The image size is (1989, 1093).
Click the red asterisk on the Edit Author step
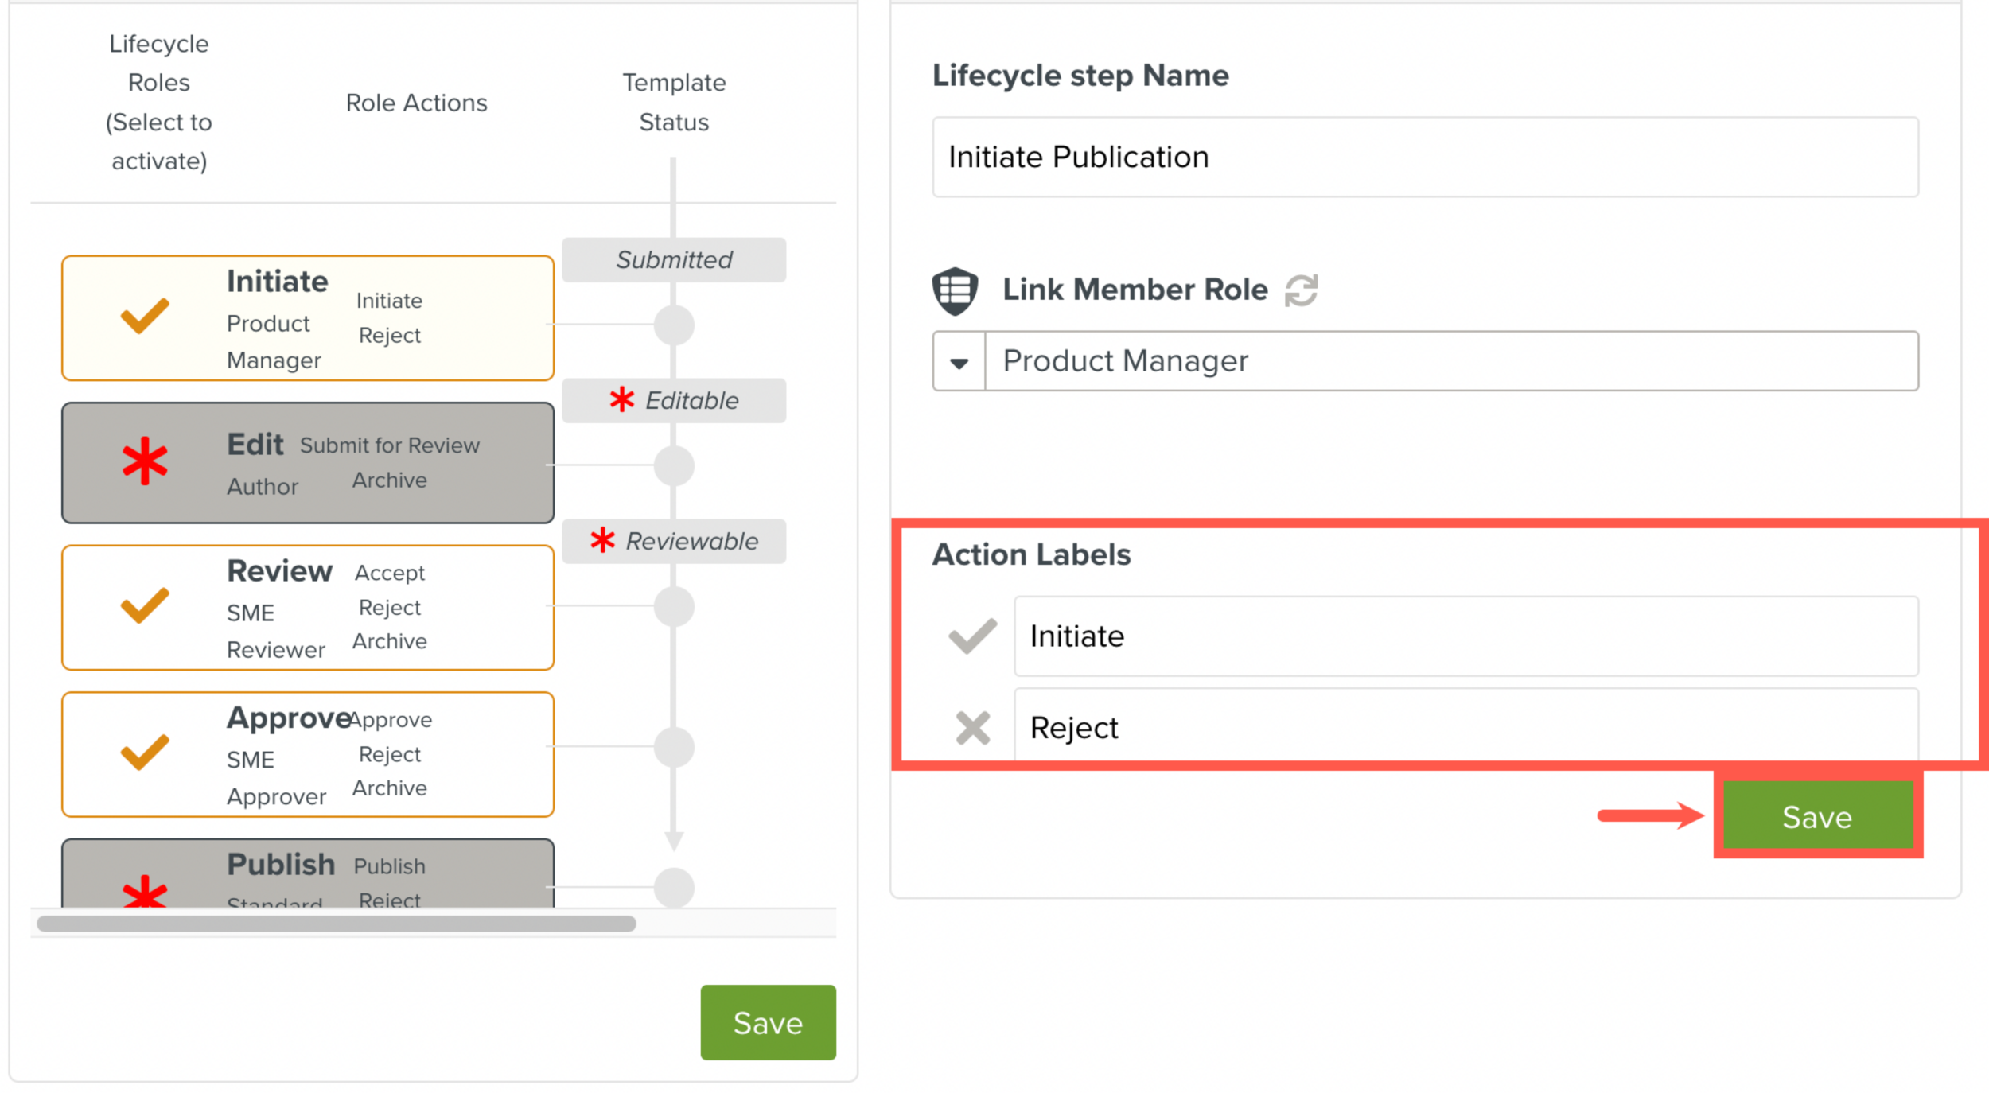click(x=145, y=461)
